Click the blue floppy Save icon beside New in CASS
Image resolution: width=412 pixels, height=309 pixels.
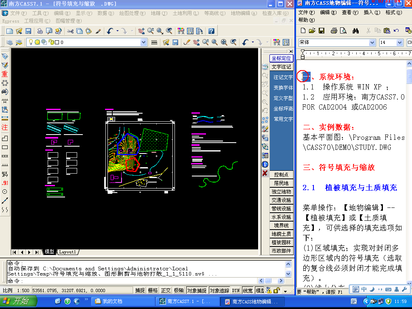pyautogui.click(x=28, y=31)
